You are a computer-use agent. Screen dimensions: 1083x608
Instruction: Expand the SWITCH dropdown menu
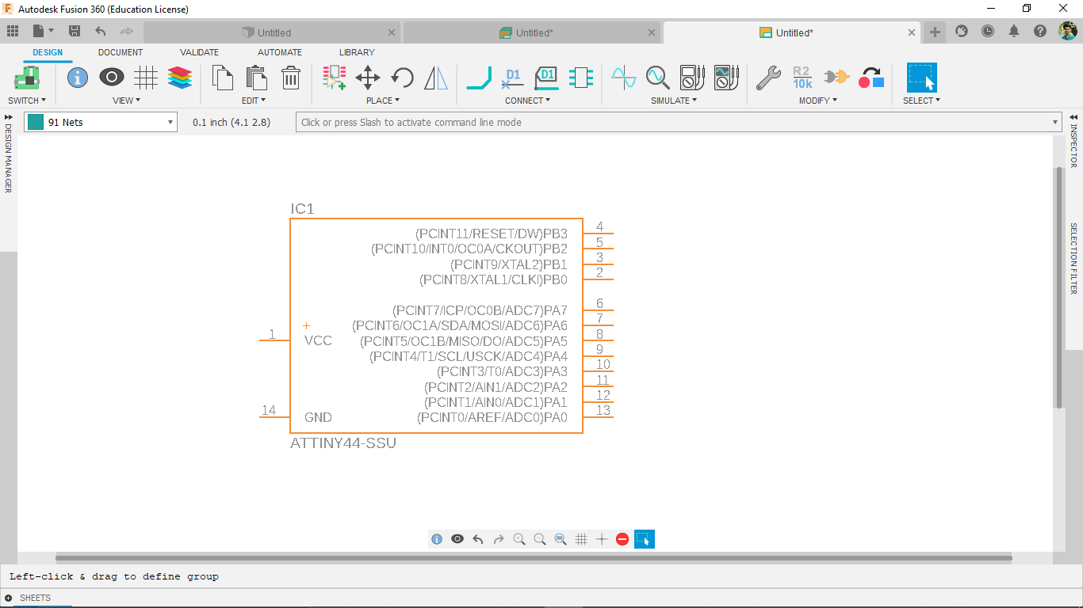[x=27, y=101]
